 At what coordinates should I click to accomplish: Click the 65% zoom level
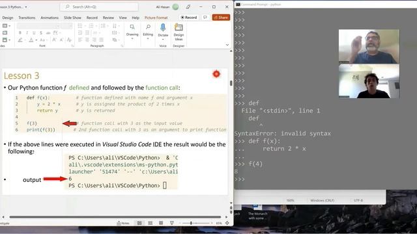coord(219,223)
